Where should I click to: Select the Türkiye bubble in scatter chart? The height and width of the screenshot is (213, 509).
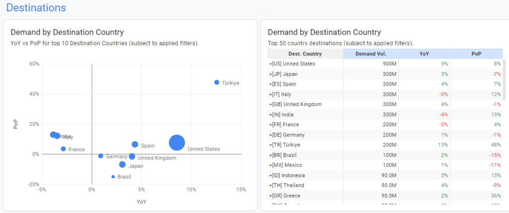217,82
